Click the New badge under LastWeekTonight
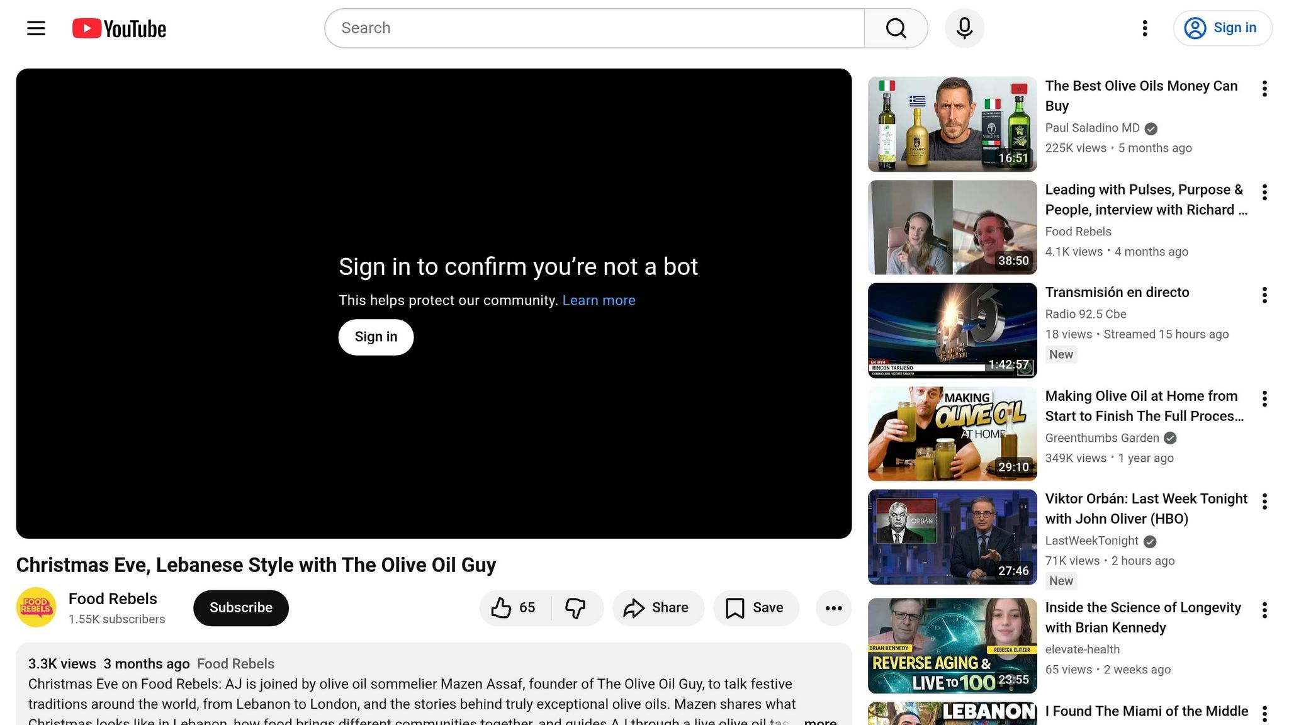Image resolution: width=1289 pixels, height=725 pixels. [1061, 581]
